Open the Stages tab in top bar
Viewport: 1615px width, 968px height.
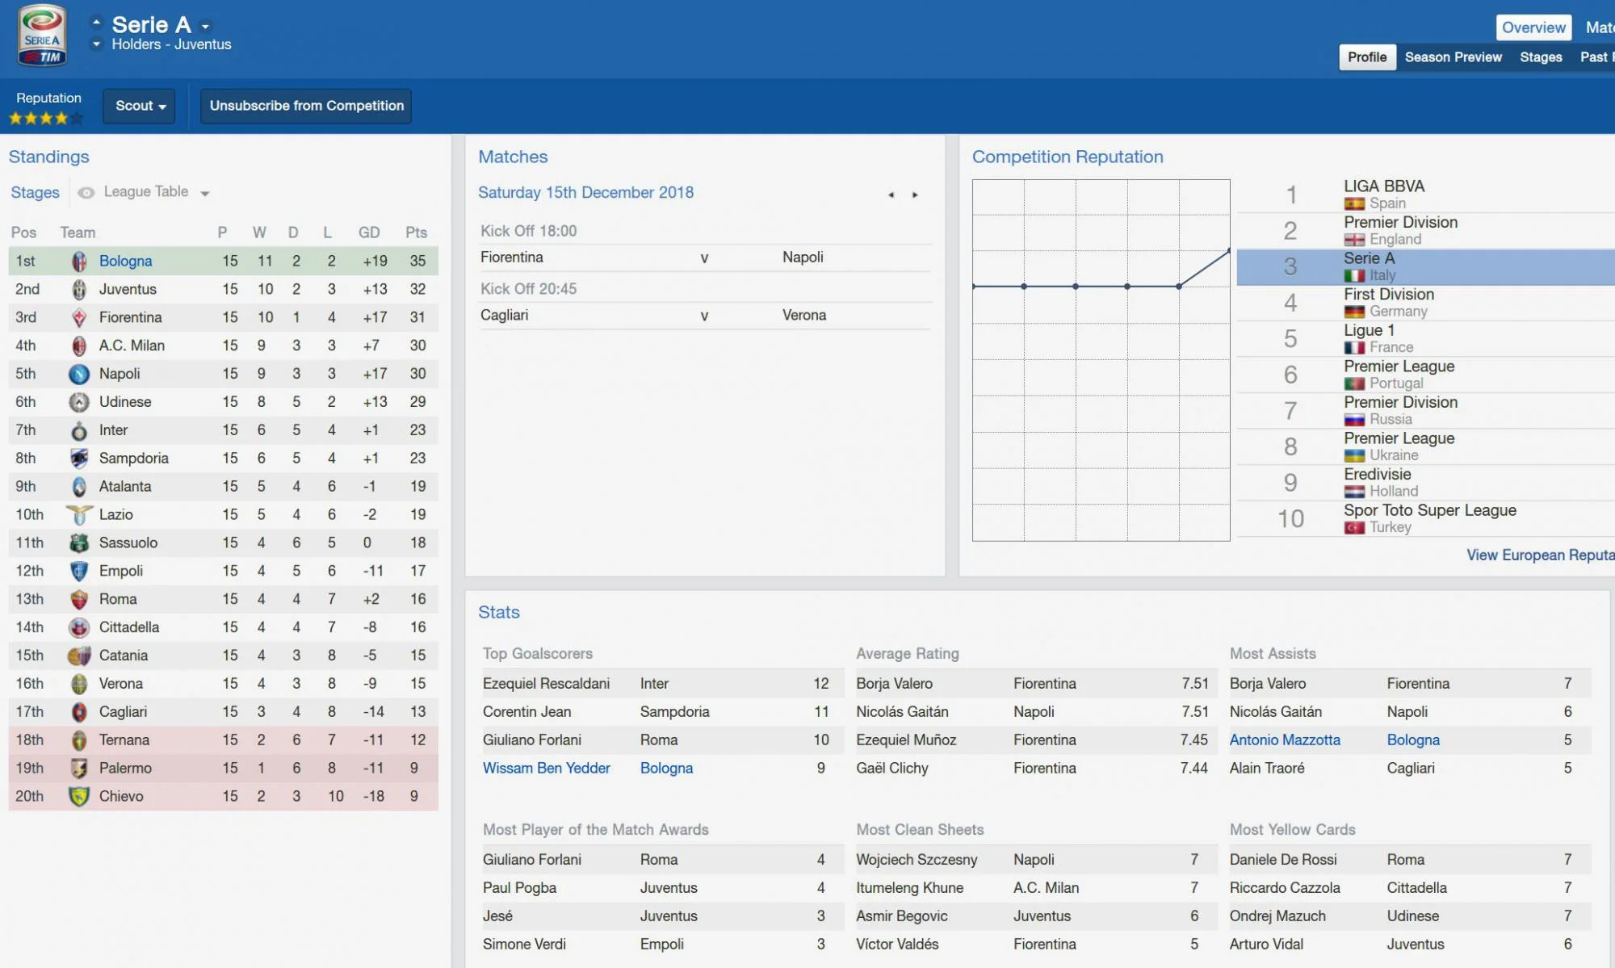[1540, 57]
